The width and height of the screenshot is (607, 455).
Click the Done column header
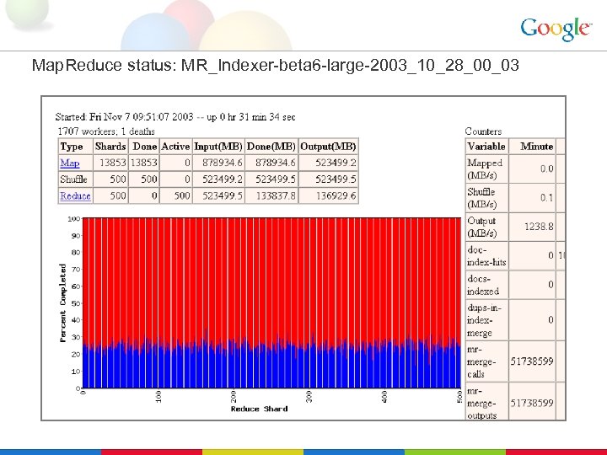144,147
